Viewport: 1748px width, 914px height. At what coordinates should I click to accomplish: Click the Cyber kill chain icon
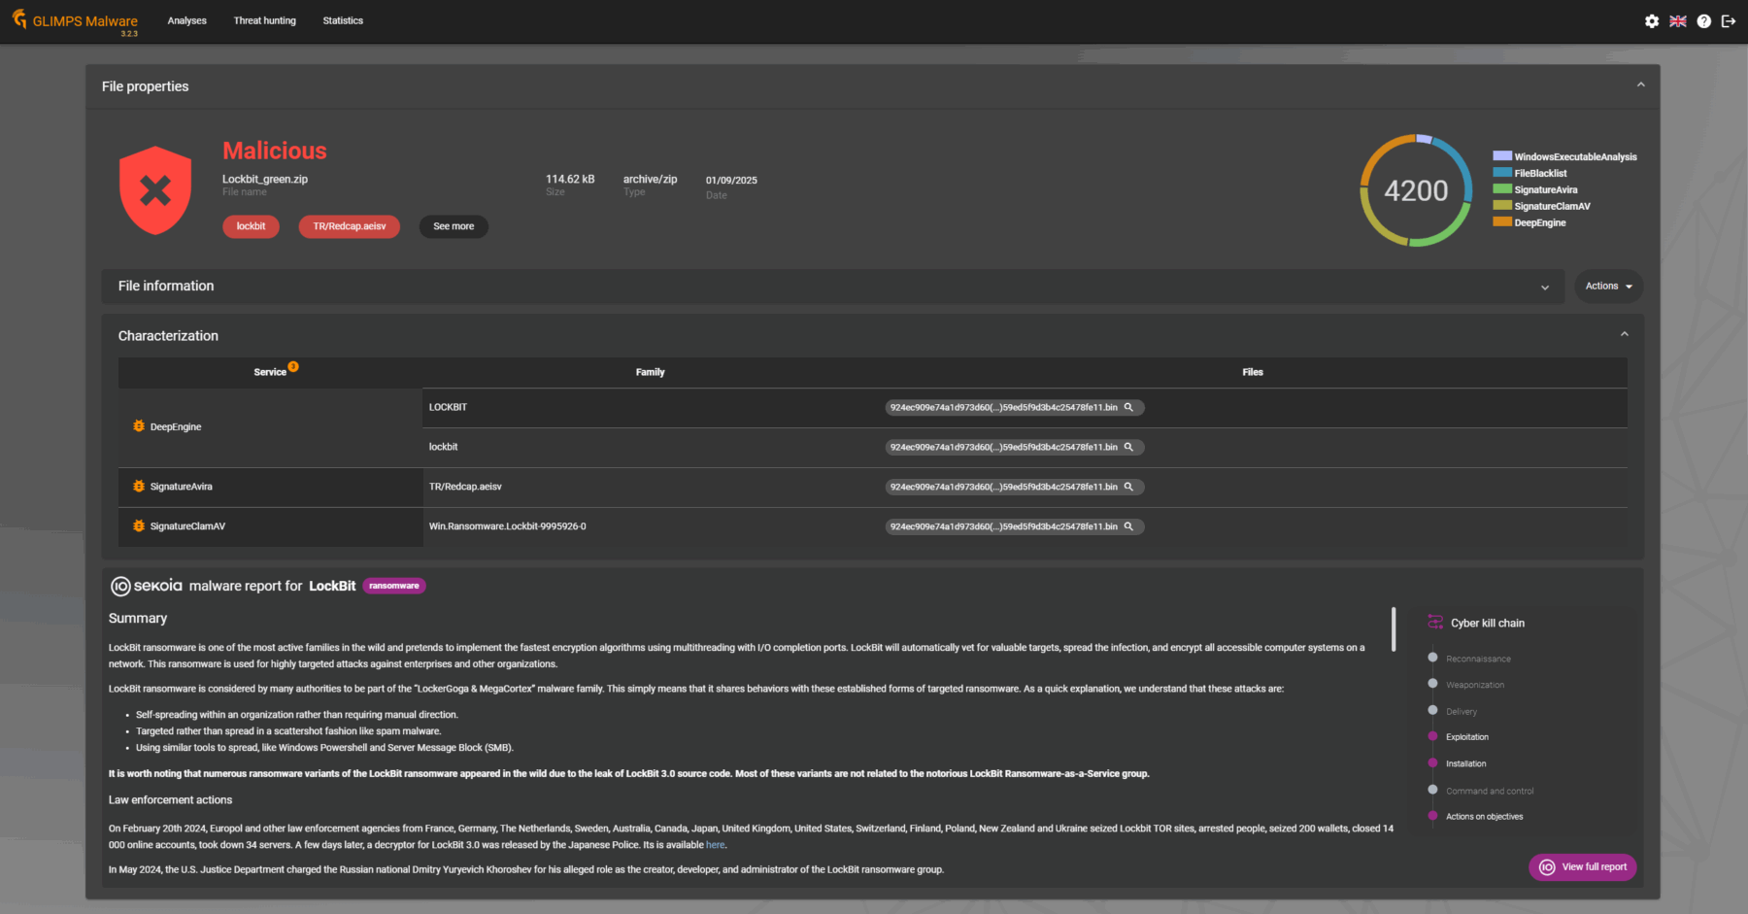pos(1435,623)
